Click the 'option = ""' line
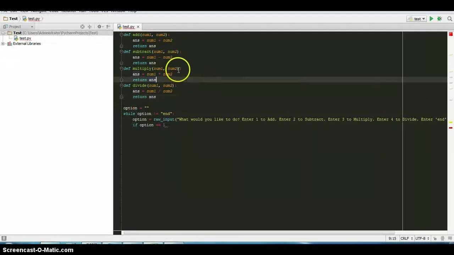This screenshot has width=454, height=255. coord(136,108)
